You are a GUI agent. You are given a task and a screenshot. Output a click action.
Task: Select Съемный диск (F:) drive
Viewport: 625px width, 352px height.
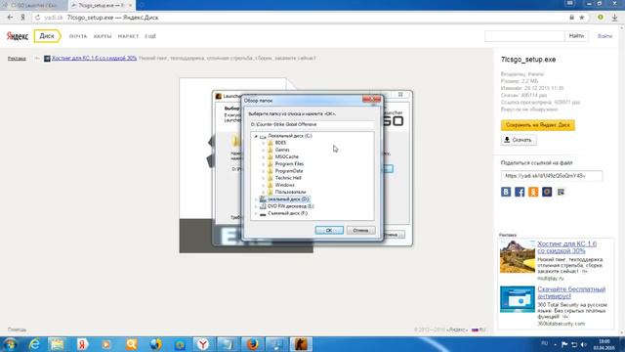287,213
